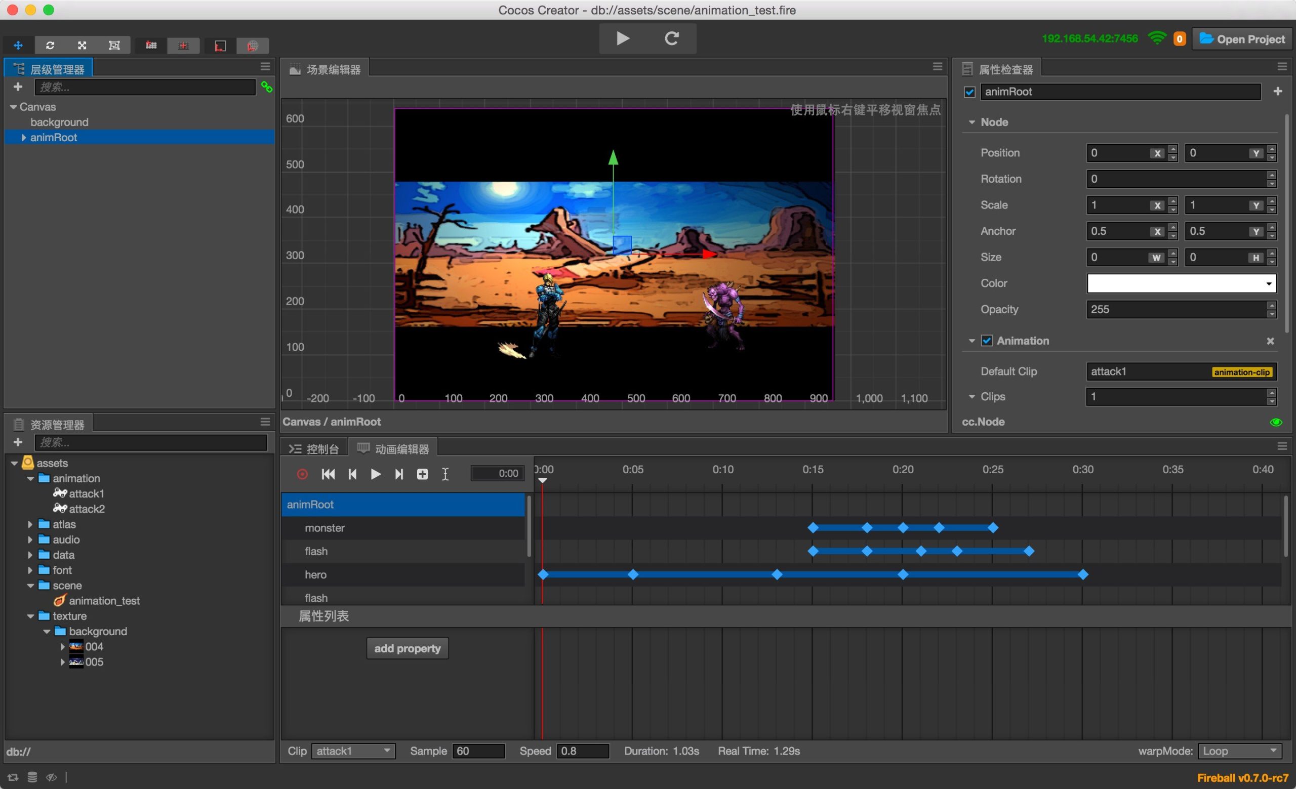1296x789 pixels.
Task: Click the wifi connection status icon
Action: pos(1157,38)
